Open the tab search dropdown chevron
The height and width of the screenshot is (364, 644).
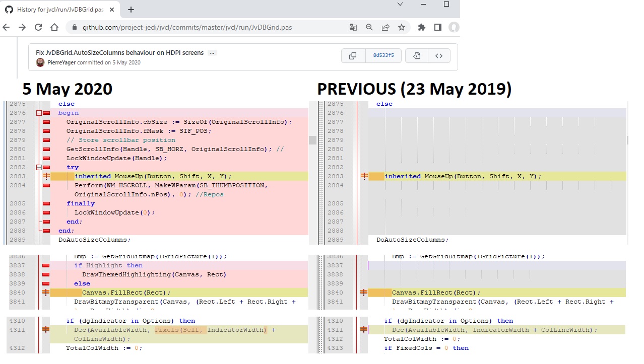click(x=400, y=5)
